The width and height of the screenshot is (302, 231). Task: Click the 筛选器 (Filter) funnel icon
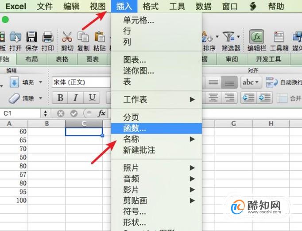tap(228, 37)
